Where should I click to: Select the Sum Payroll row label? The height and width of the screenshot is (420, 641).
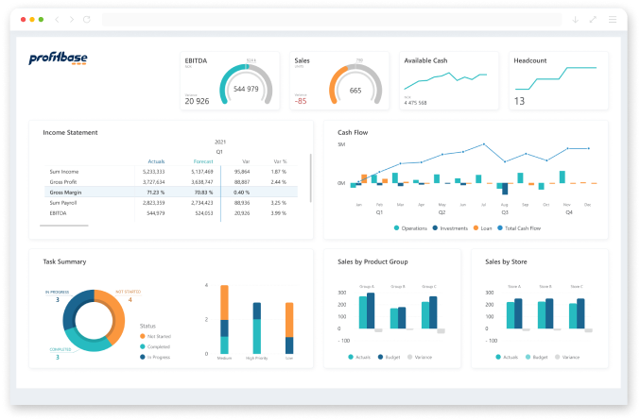[x=63, y=203]
